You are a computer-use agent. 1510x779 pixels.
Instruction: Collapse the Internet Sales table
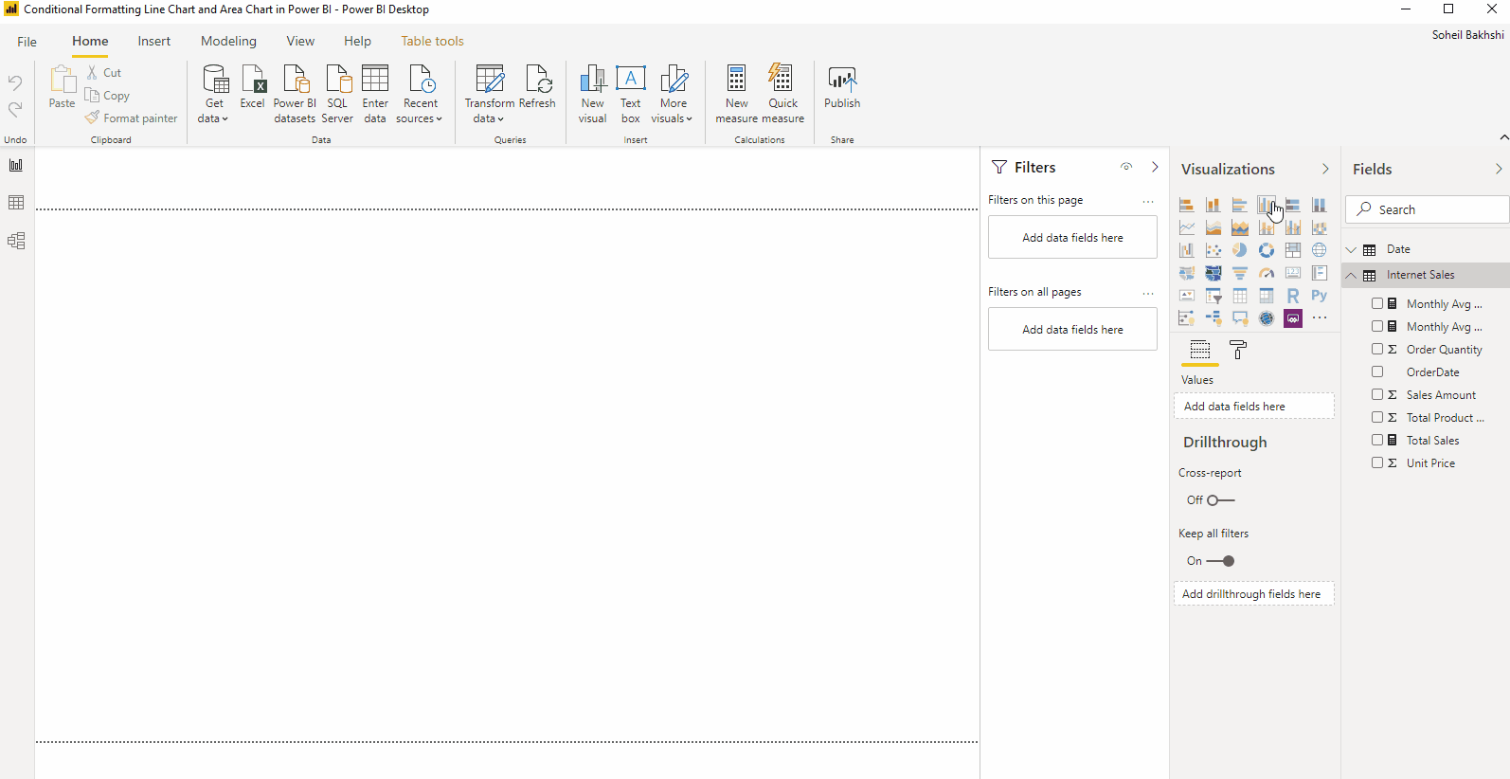(1352, 275)
